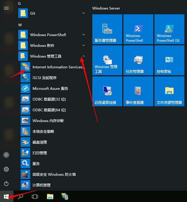Click the Windows PowerShell folder icon
This screenshot has width=187, height=202.
(23, 35)
